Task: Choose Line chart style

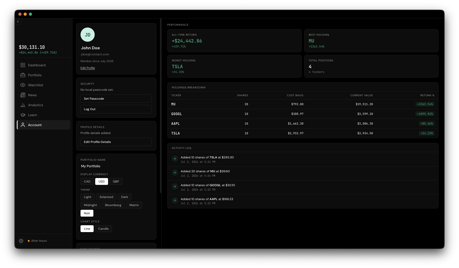Action: 87,229
